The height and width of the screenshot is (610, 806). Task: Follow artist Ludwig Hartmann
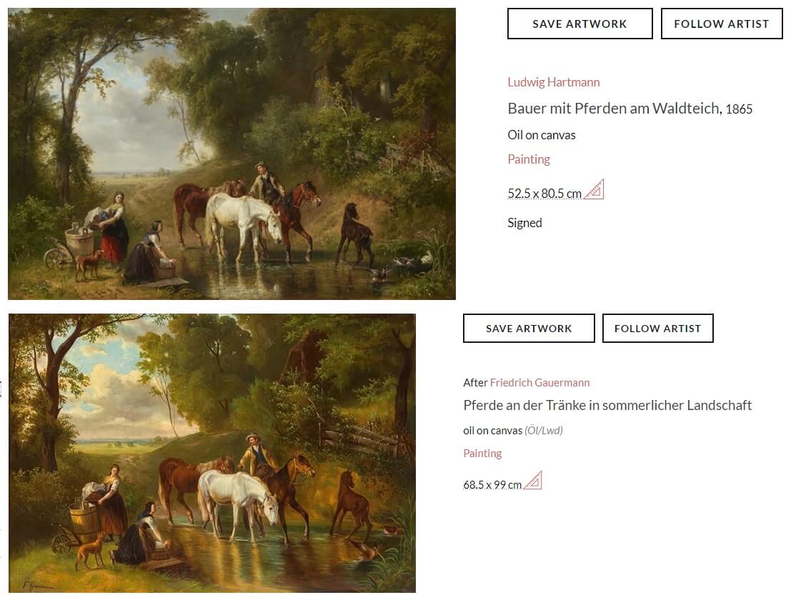721,24
